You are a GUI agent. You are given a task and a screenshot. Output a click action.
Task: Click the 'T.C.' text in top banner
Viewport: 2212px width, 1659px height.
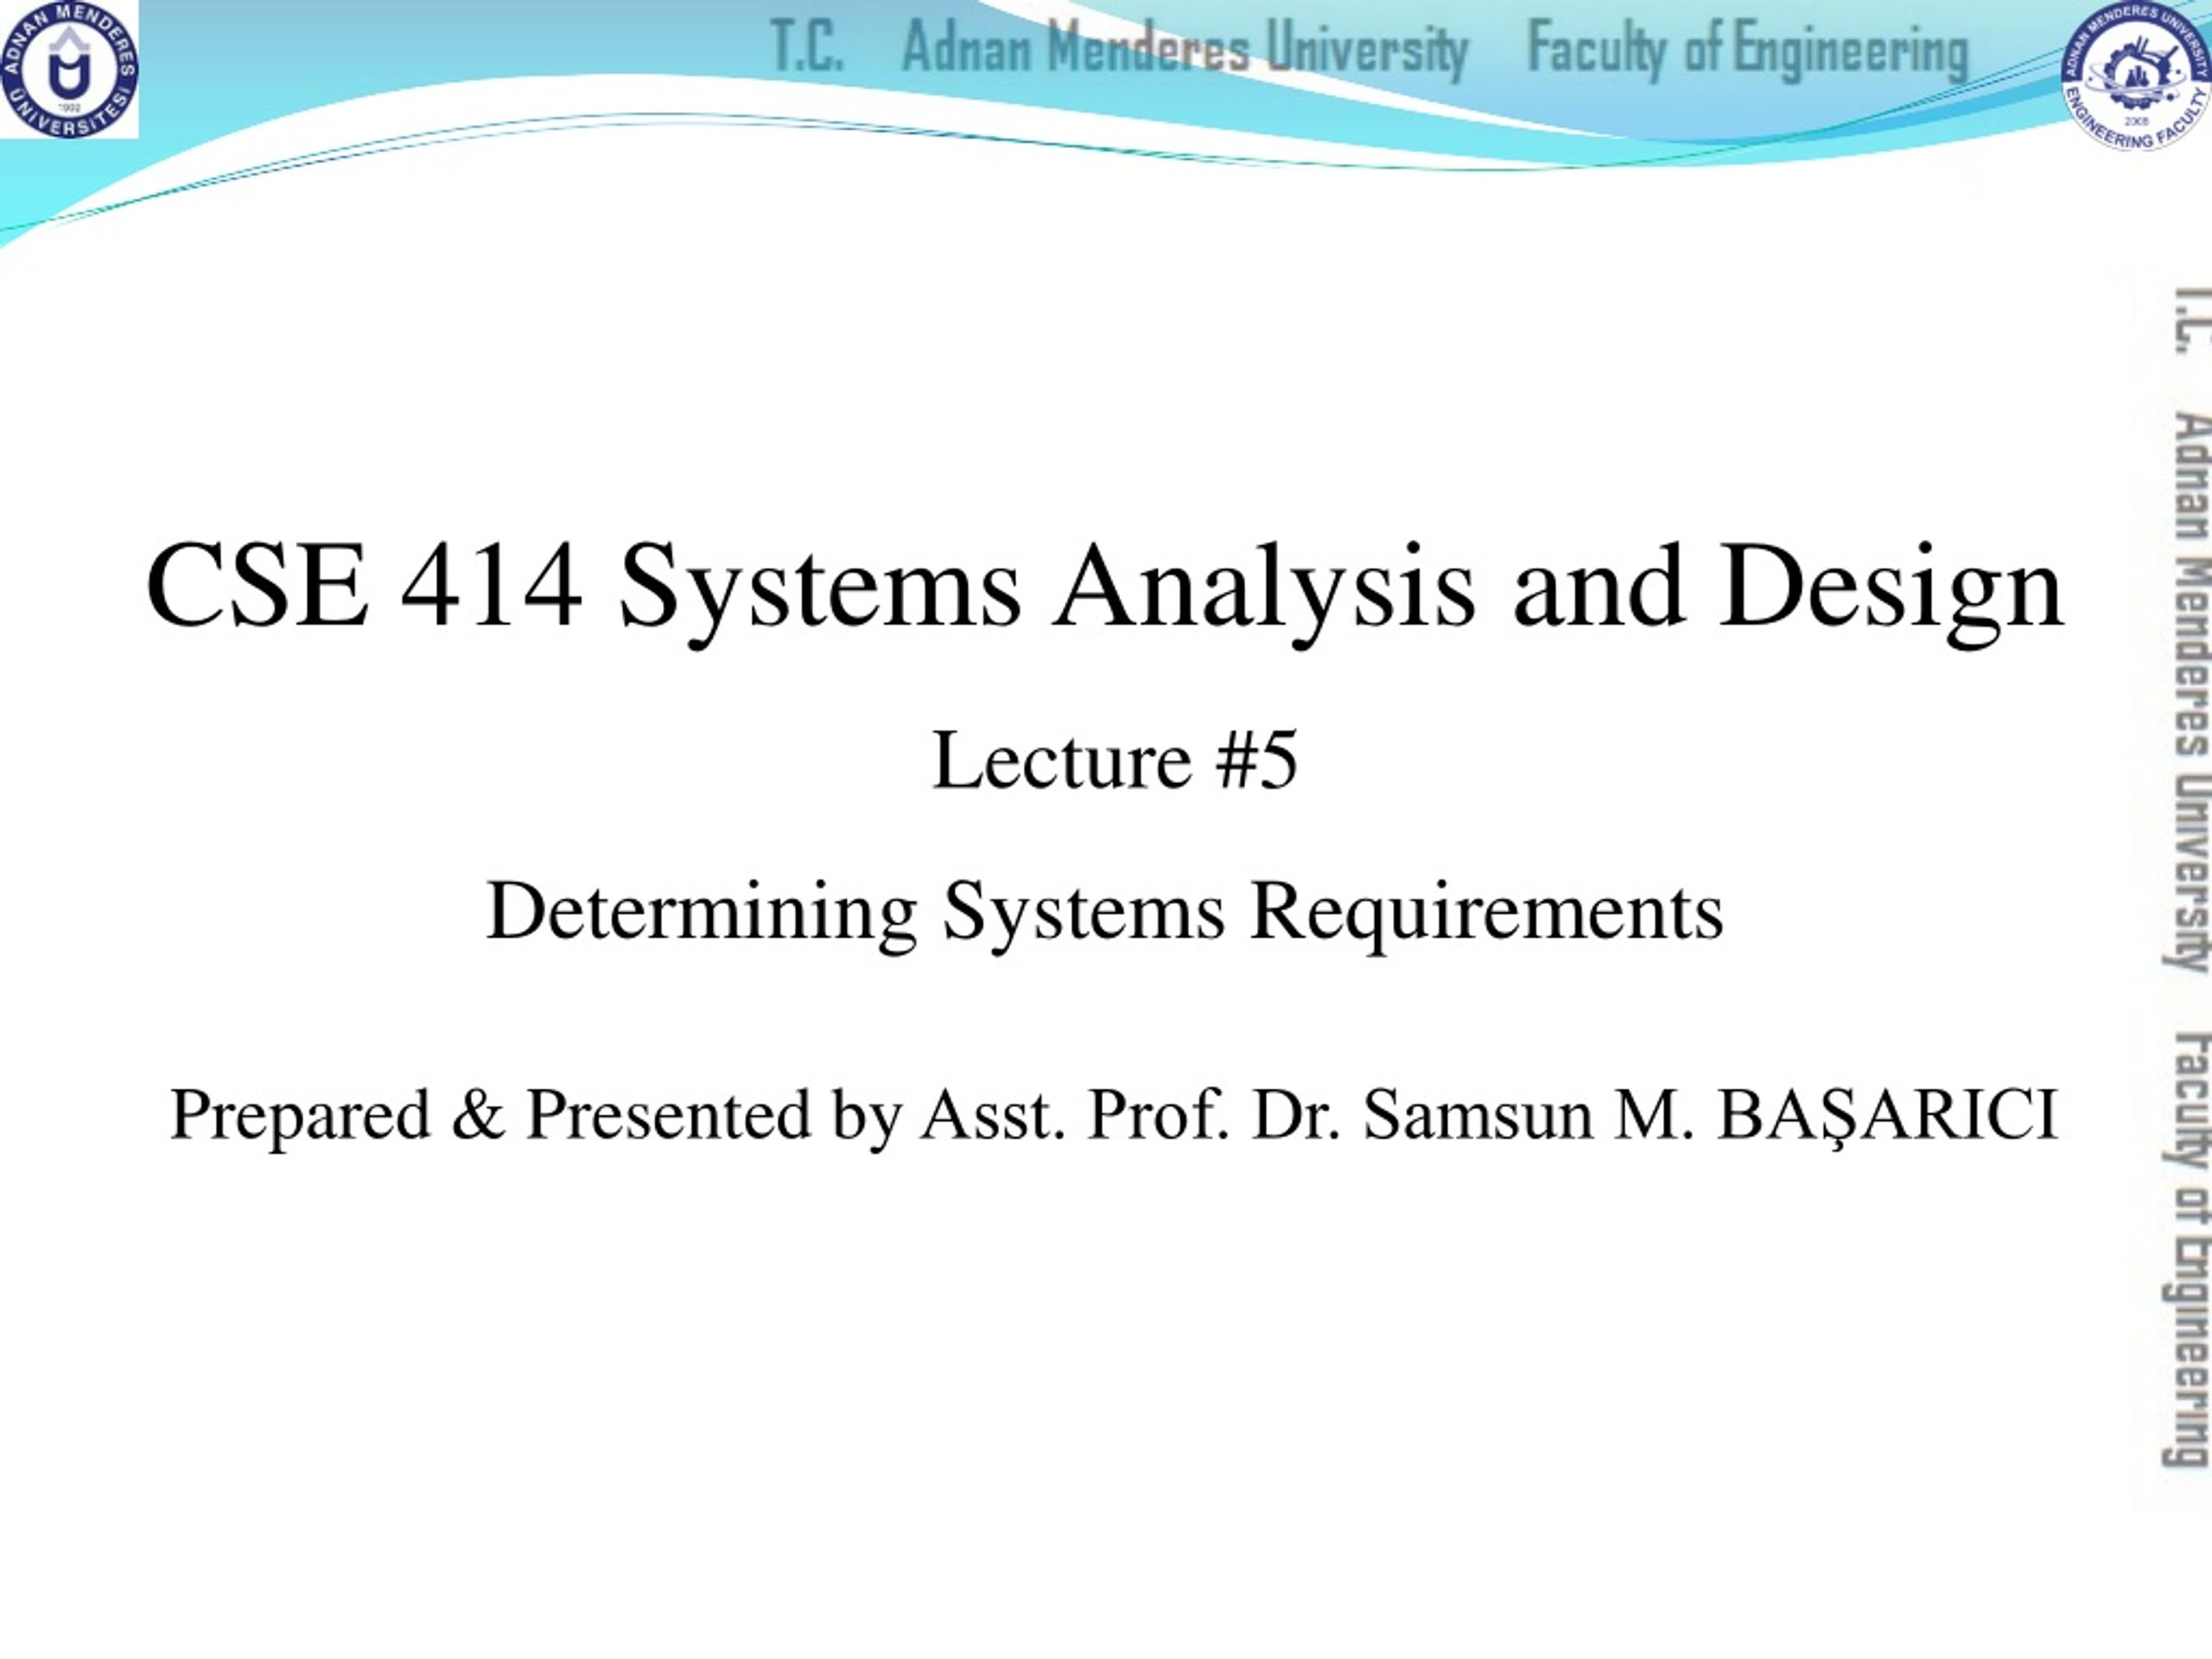click(x=807, y=47)
